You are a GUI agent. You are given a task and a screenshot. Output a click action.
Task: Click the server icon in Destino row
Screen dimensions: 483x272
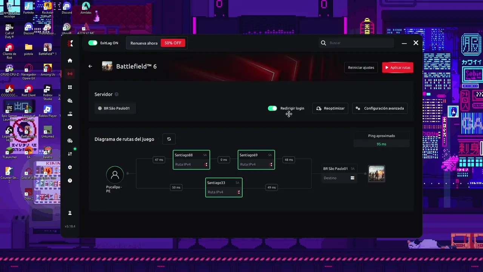[x=352, y=178]
